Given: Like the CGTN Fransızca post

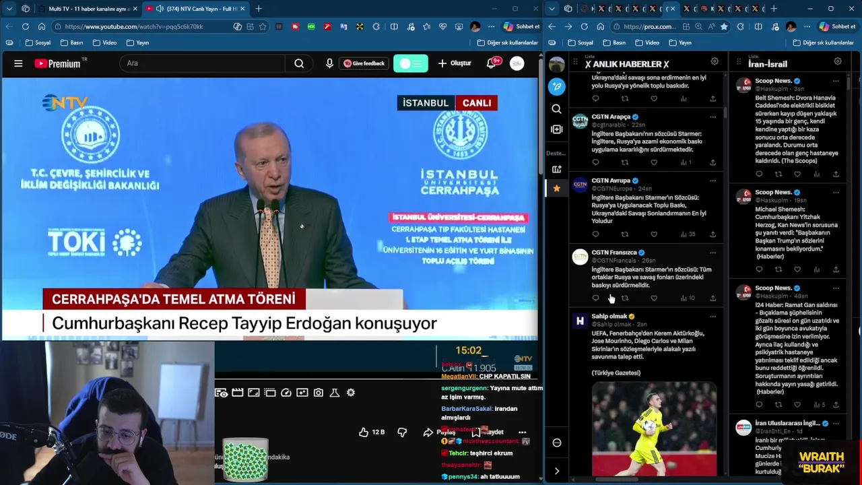Looking at the screenshot, I should coord(654,298).
